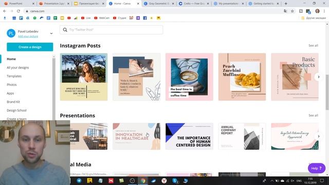Open a new browser tab with plus

[x=286, y=4]
